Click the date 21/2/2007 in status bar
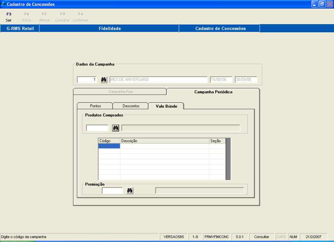The width and height of the screenshot is (334, 242). point(313,237)
